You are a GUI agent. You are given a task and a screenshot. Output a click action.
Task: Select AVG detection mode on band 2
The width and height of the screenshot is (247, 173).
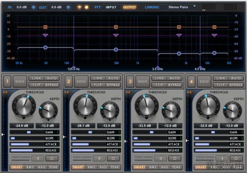tap(103, 167)
